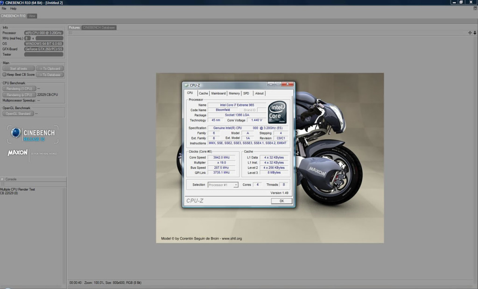This screenshot has width=478, height=289.
Task: Select the Pictures tab
Action: (x=74, y=27)
